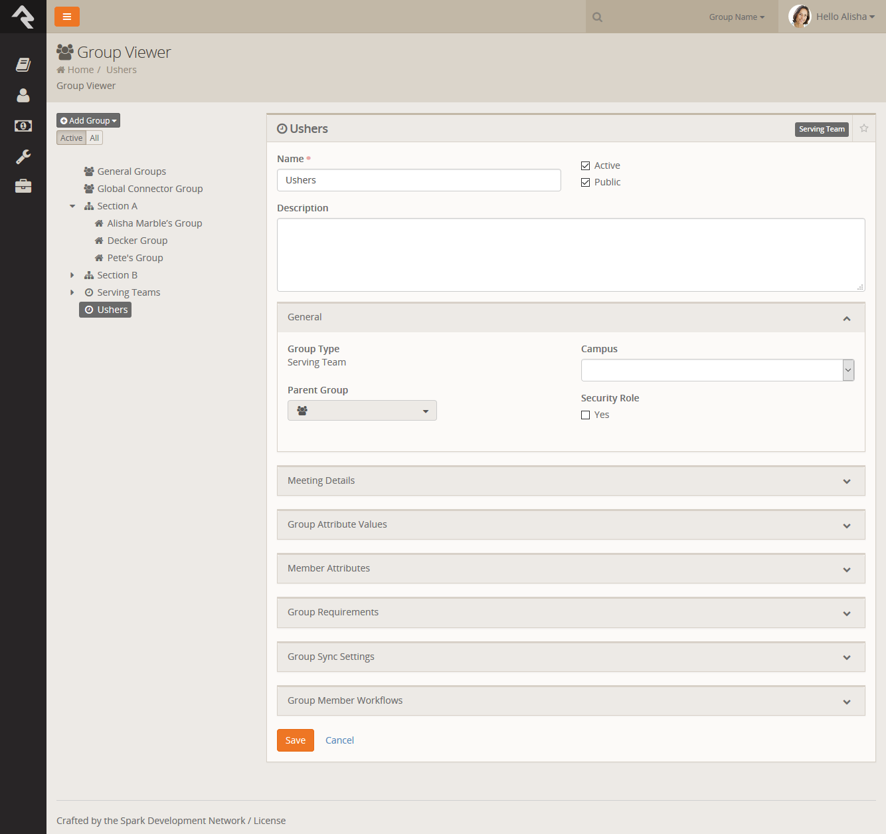Open the person icon in sidebar
The width and height of the screenshot is (886, 834).
click(23, 96)
